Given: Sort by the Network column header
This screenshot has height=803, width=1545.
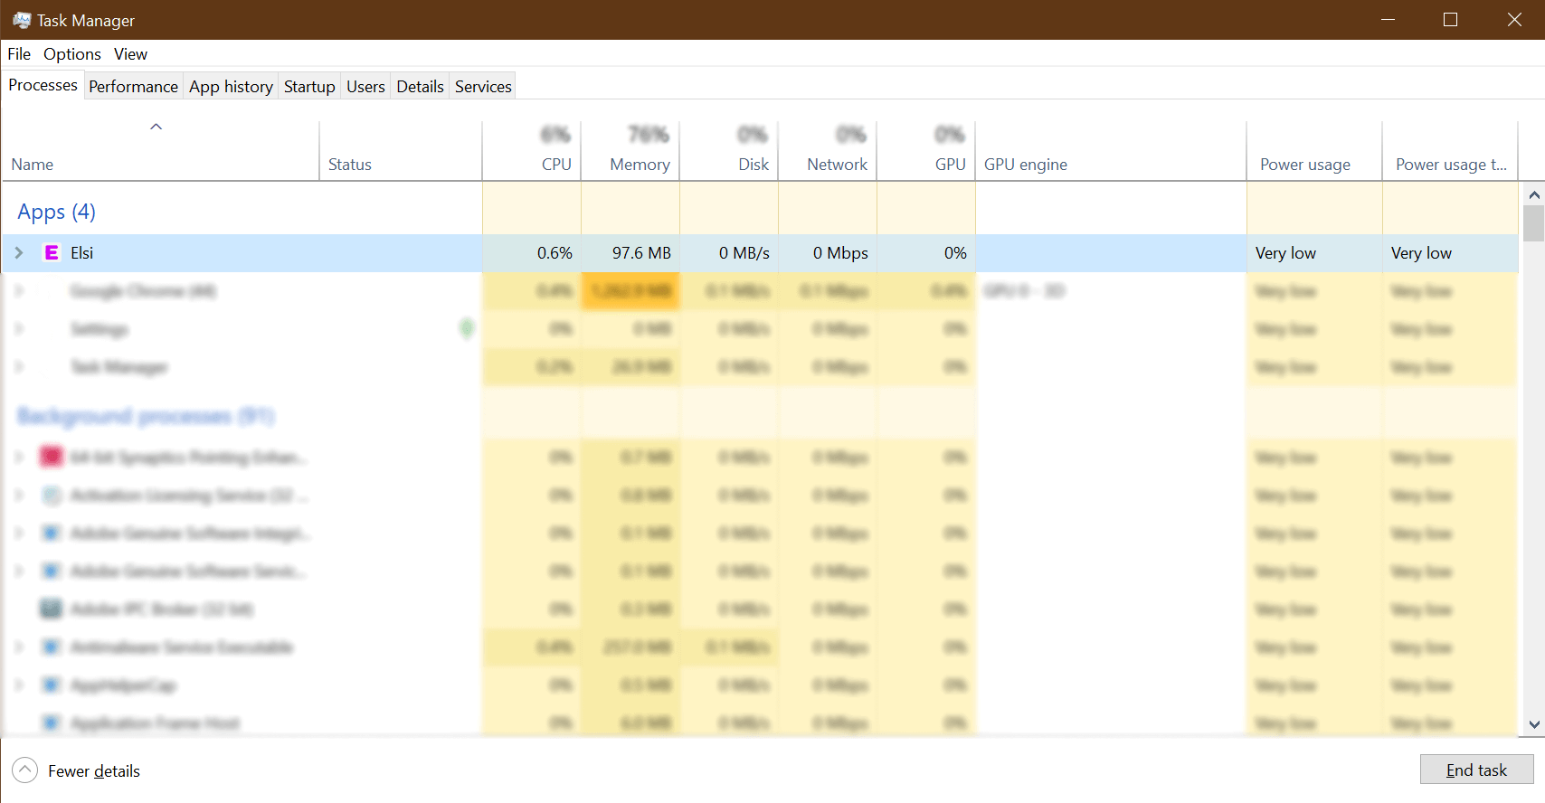Looking at the screenshot, I should point(828,151).
